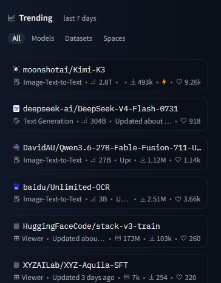Click the dataset icon beside stack-v3-train
This screenshot has width=221, height=283.
tap(16, 226)
